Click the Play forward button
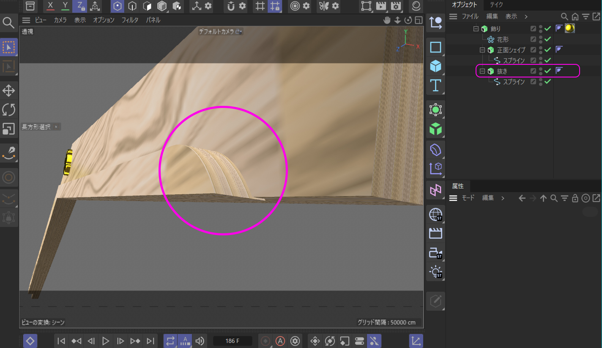 [x=106, y=341]
